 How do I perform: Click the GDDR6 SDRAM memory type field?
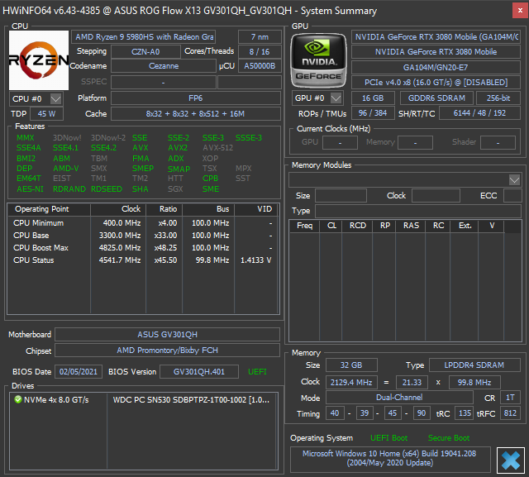(x=436, y=98)
